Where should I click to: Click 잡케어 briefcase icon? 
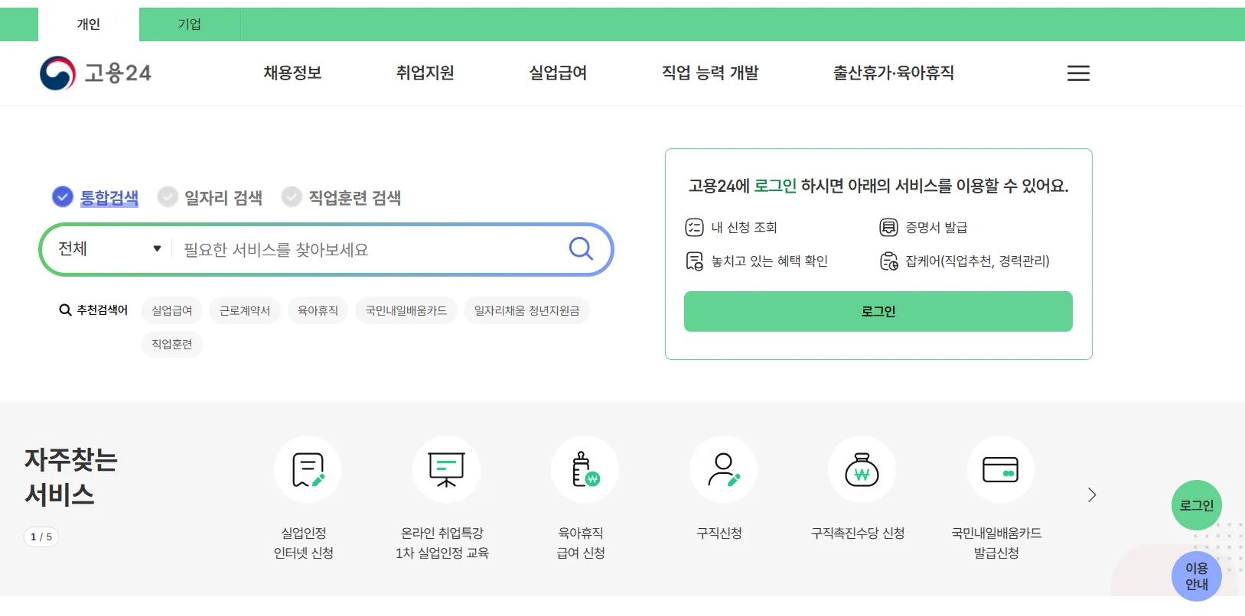[888, 261]
